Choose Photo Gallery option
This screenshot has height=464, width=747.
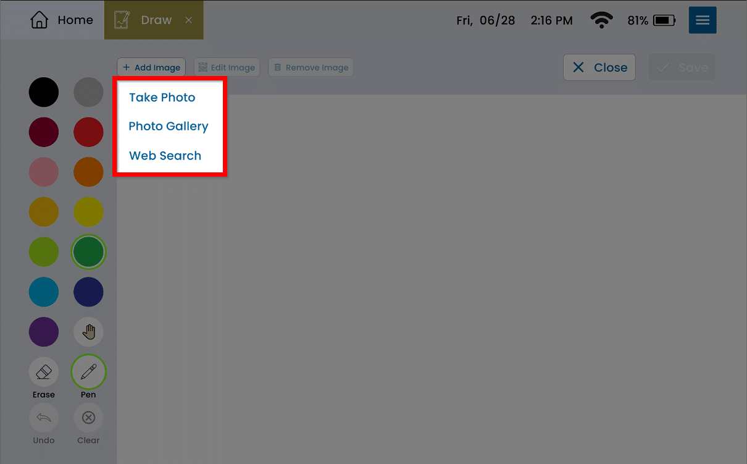168,127
